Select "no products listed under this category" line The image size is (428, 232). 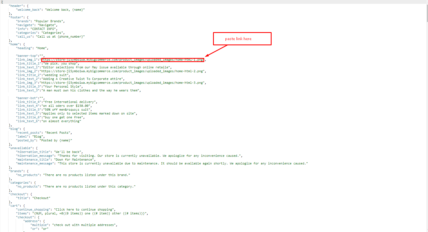pos(76,186)
